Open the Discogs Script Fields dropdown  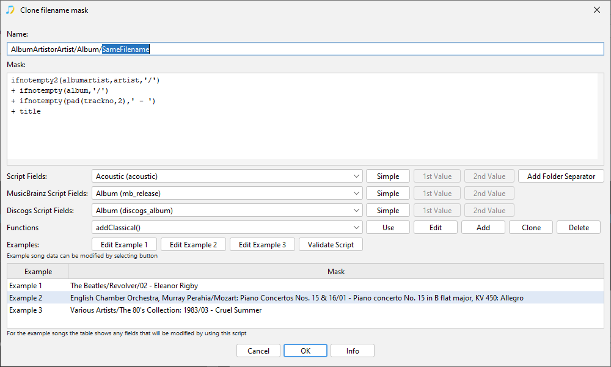(227, 211)
